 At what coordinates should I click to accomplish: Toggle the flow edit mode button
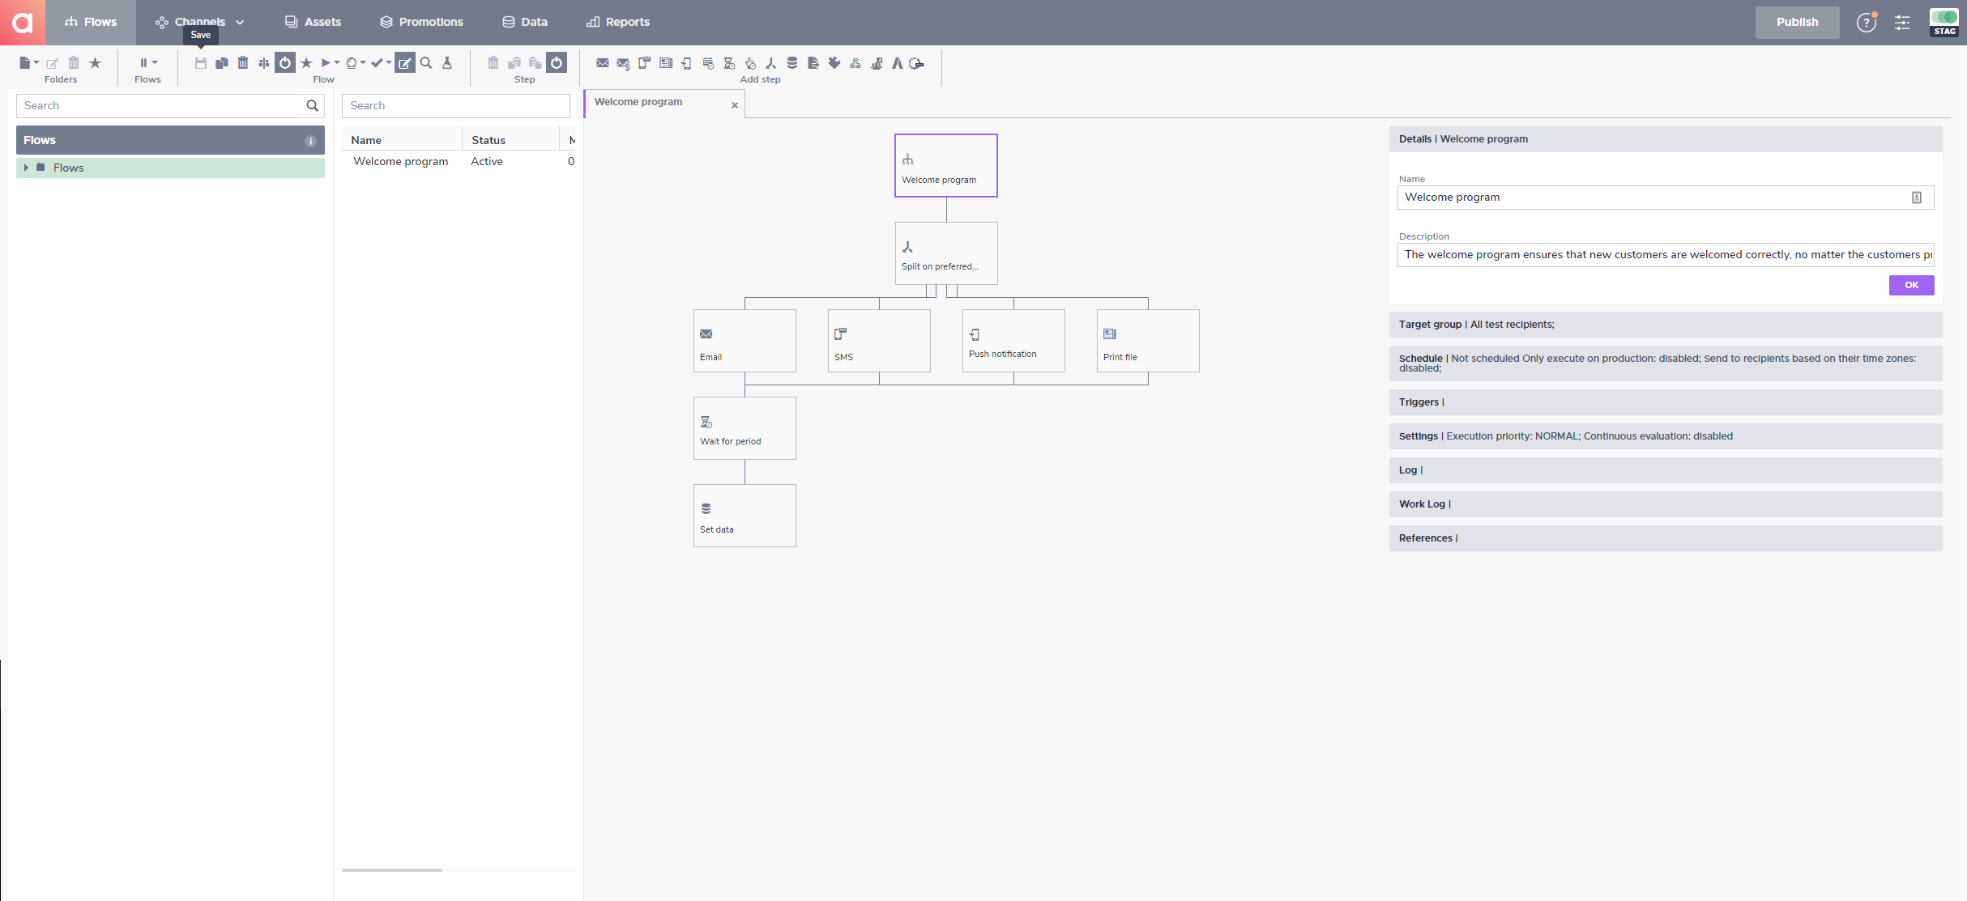click(x=404, y=63)
